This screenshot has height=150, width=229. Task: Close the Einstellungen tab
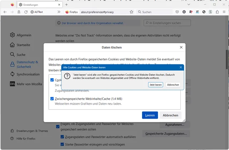[x=59, y=5]
